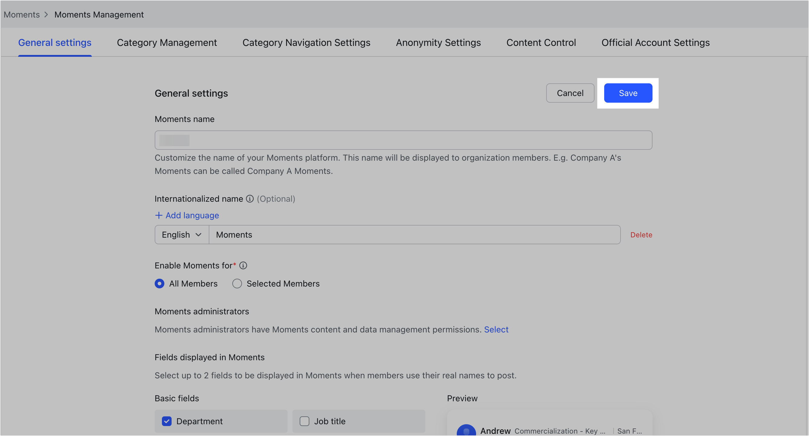The width and height of the screenshot is (809, 436).
Task: Click into the Moments name input field
Action: click(403, 140)
